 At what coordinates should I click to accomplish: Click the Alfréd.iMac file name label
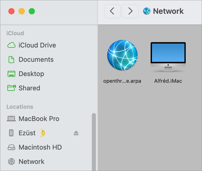point(168,81)
